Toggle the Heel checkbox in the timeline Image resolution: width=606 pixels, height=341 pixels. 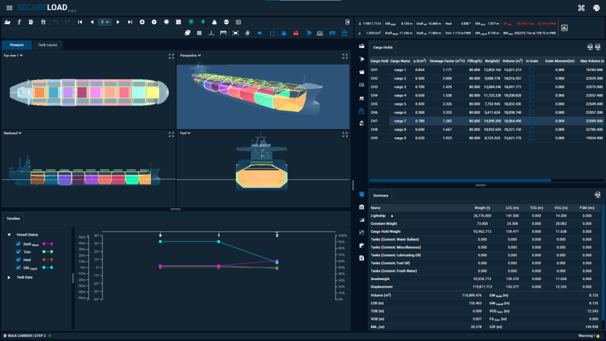(x=19, y=259)
